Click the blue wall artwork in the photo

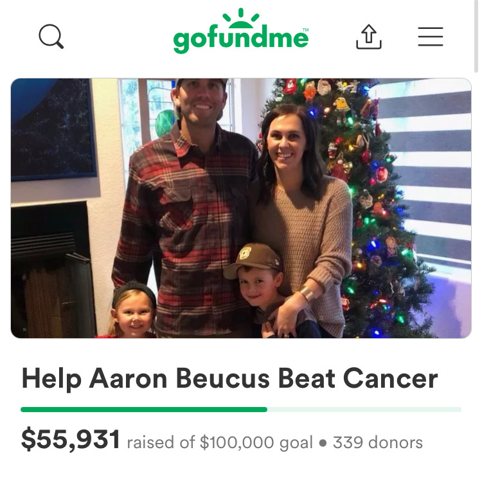coord(53,129)
